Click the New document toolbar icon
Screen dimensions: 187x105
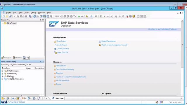[4, 16]
